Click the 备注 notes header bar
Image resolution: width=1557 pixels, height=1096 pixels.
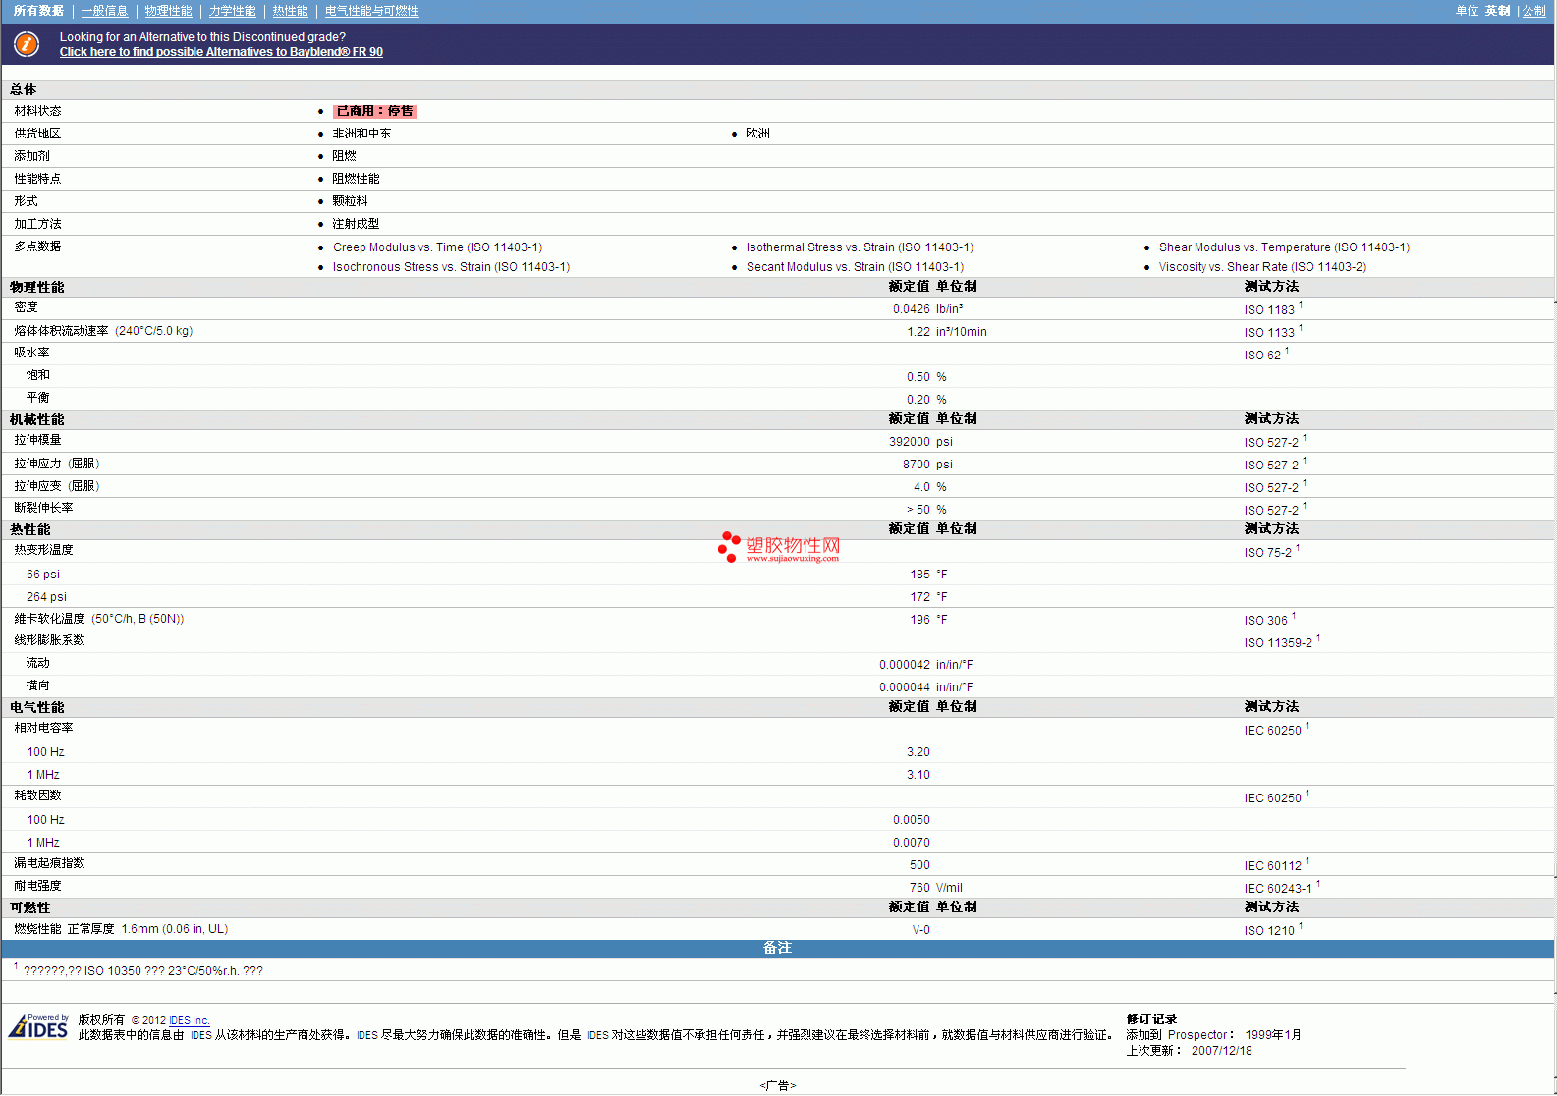(778, 948)
